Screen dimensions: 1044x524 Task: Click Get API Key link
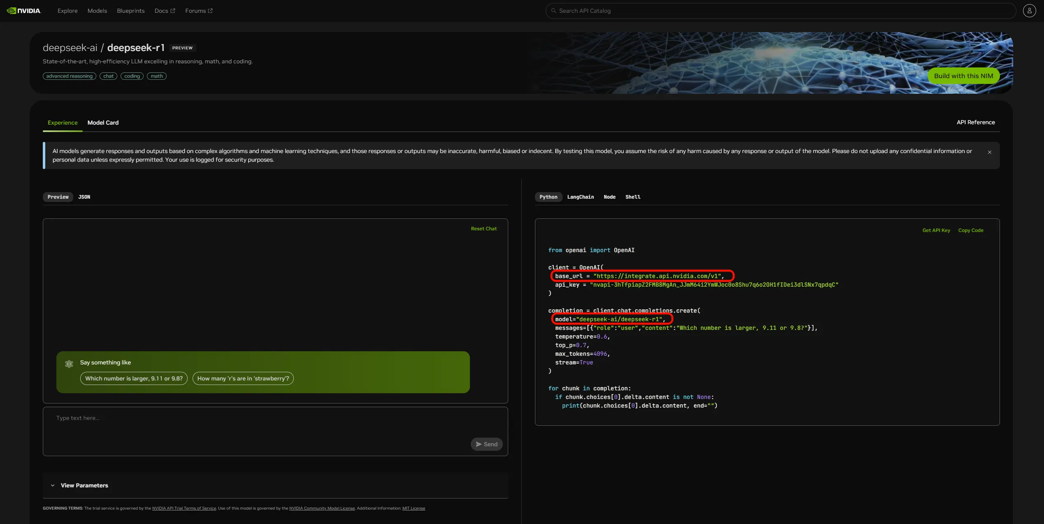(x=936, y=230)
